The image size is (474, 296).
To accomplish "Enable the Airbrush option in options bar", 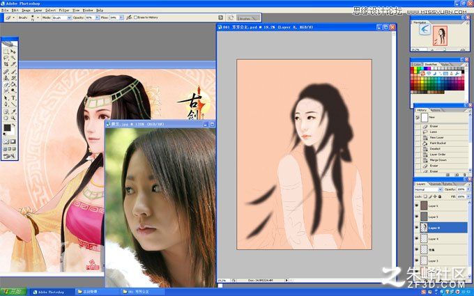I will coord(129,17).
